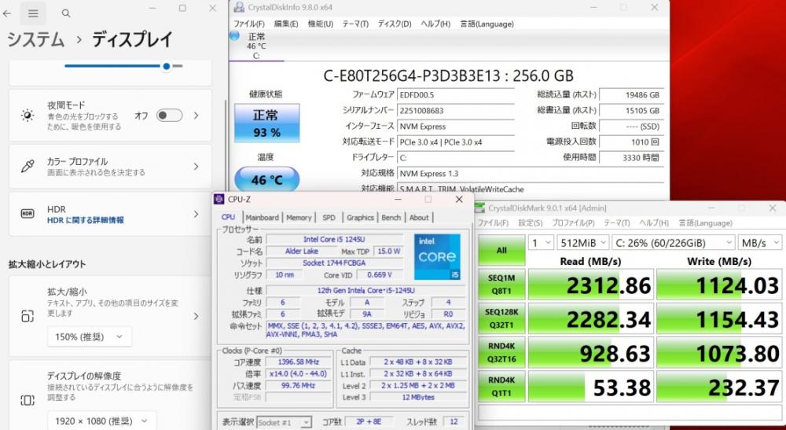Click the display resolution icon
The image size is (786, 430).
coord(27,400)
